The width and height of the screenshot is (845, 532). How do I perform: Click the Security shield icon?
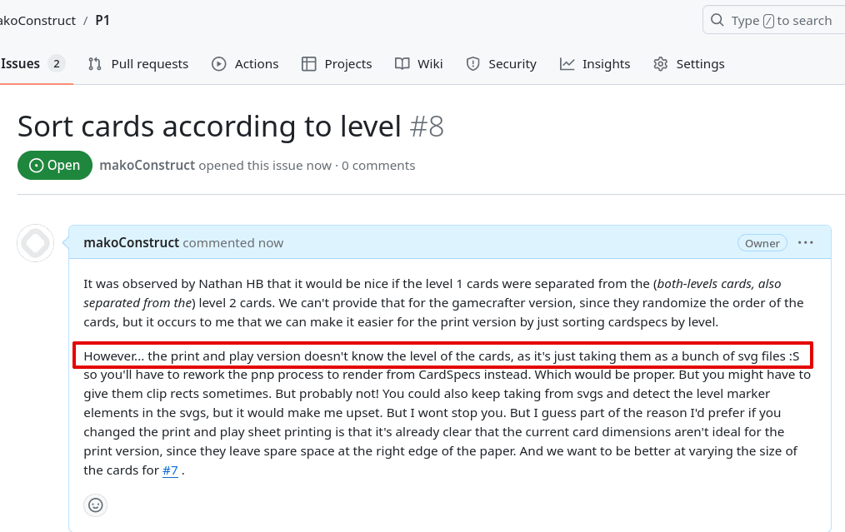473,64
